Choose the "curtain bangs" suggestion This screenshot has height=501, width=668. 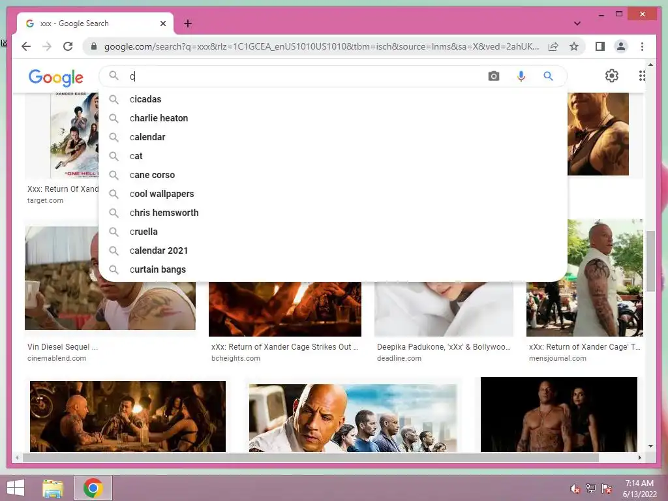pos(332,269)
